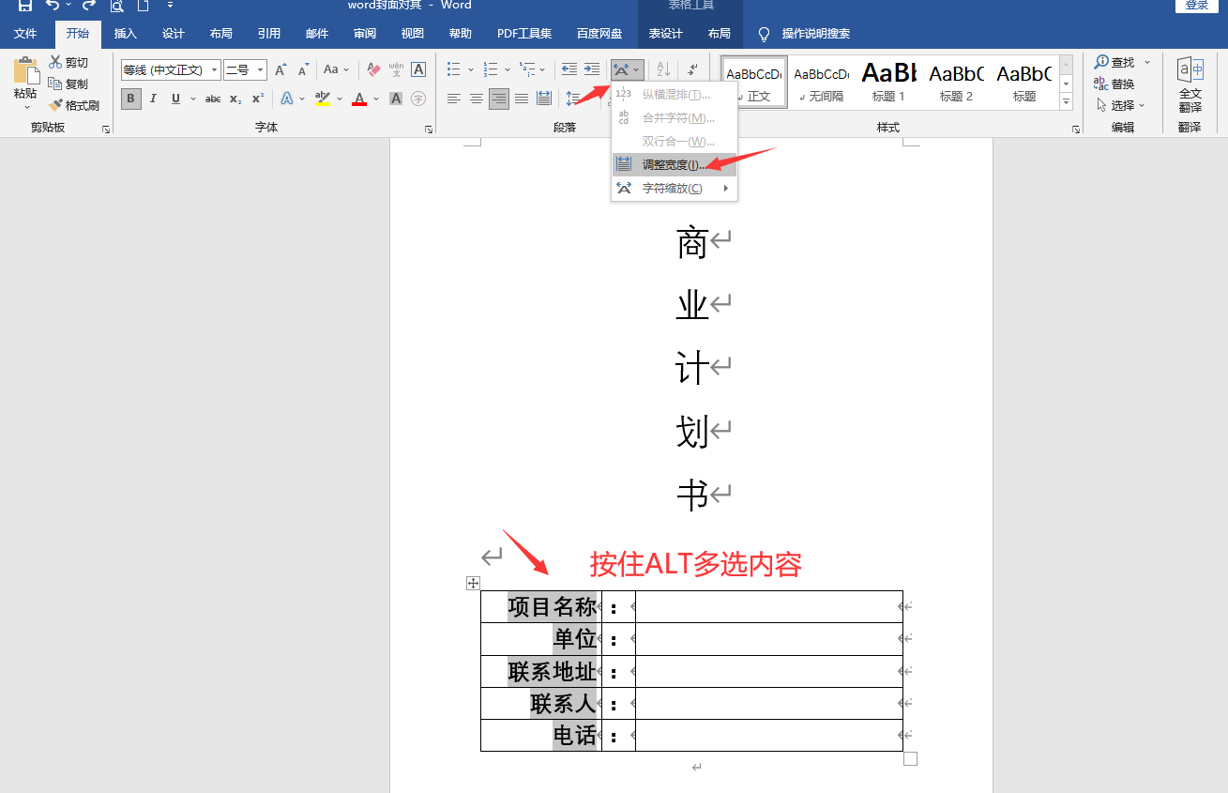The image size is (1228, 793).
Task: Click the Cut (剪切) scissors icon
Action: coord(55,62)
